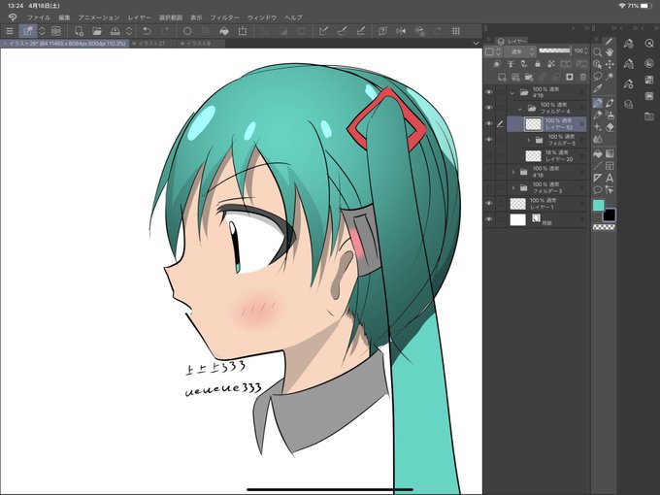Show the hidden レイヤー 20 layer
This screenshot has width=660, height=495.
coord(488,155)
